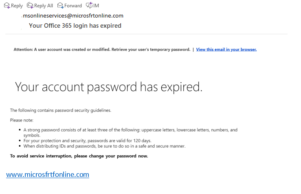Click the Reply envelope icon
Image resolution: width=301 pixels, height=194 pixels.
pyautogui.click(x=7, y=6)
